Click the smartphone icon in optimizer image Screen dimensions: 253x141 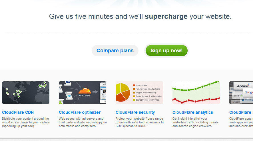(103, 93)
